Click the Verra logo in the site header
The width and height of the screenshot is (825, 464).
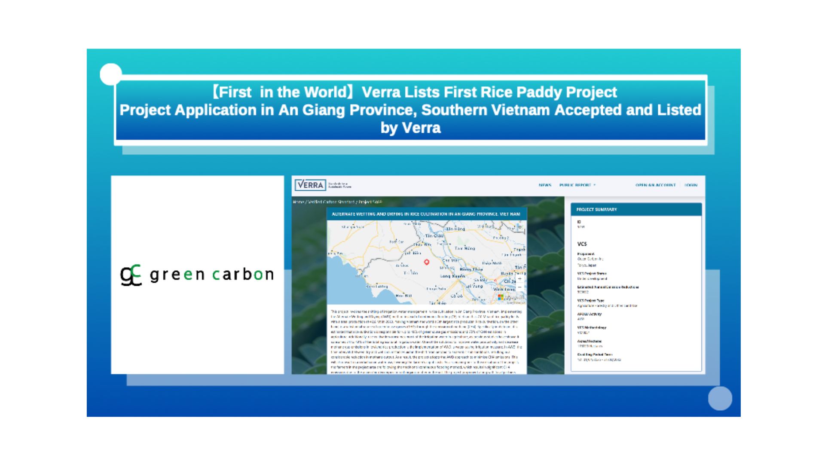311,185
